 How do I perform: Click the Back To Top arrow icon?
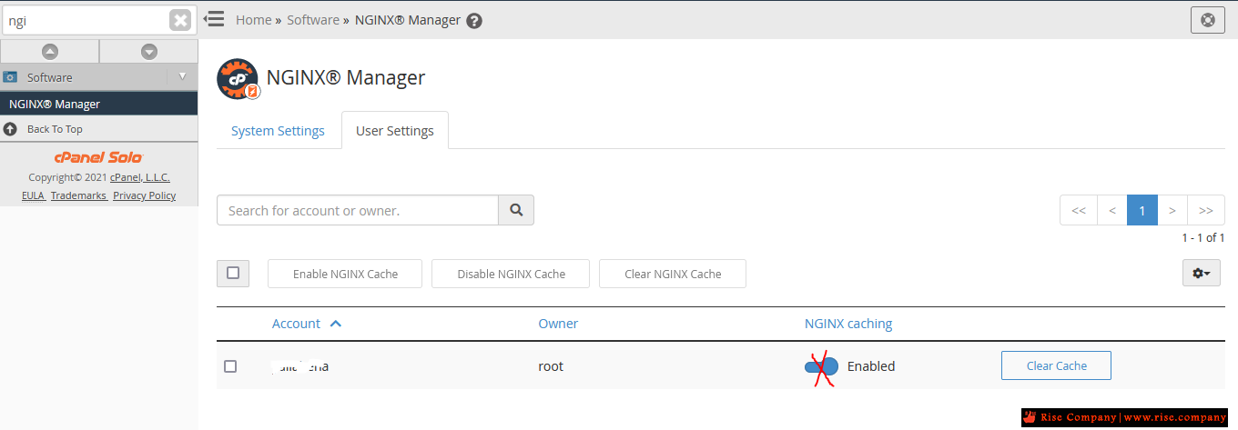point(10,129)
